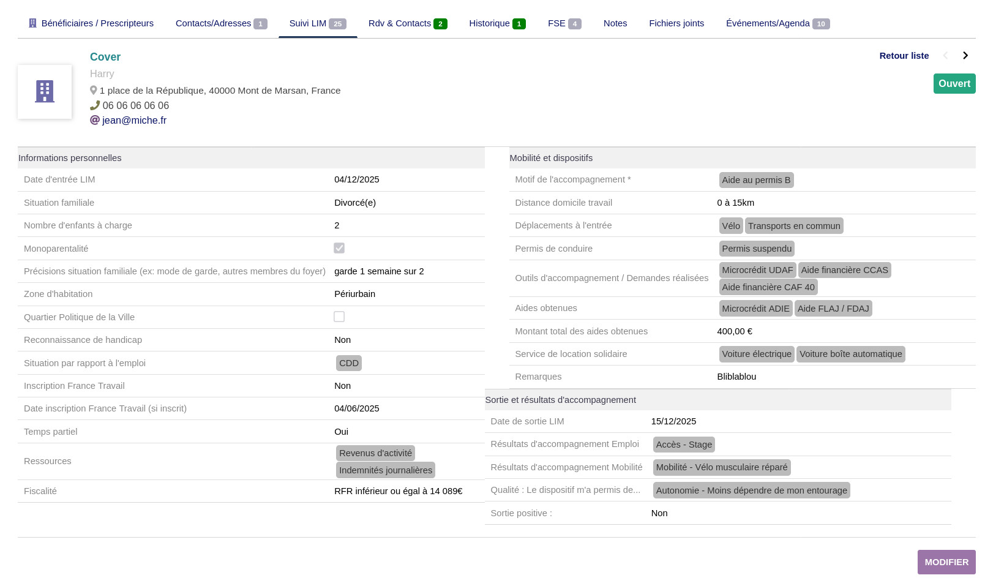Switch to the Rdv & Contacts tab

[x=407, y=23]
